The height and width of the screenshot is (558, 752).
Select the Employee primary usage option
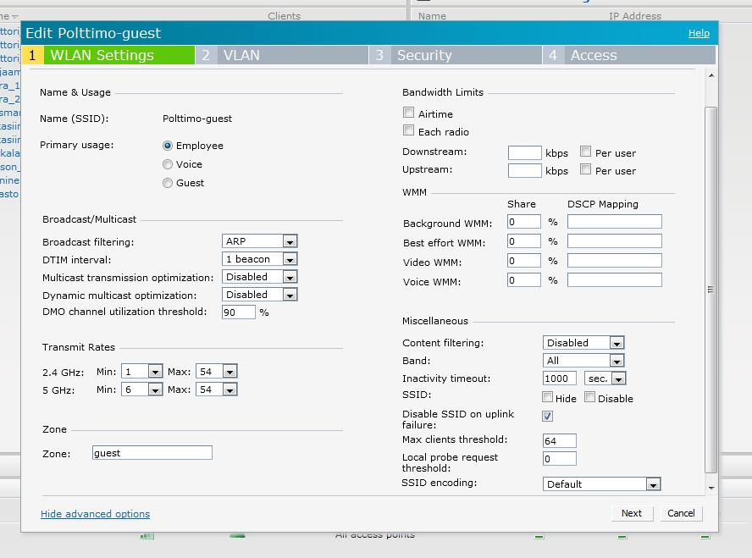click(x=168, y=146)
